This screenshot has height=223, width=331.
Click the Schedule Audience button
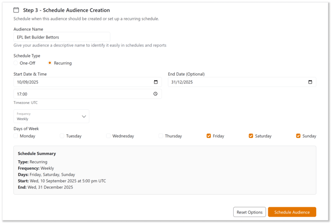pyautogui.click(x=291, y=212)
